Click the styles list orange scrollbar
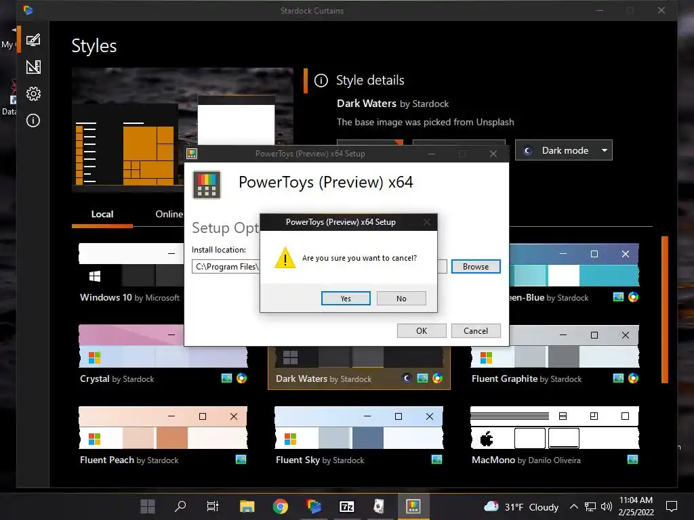Image resolution: width=694 pixels, height=520 pixels. pos(664,309)
